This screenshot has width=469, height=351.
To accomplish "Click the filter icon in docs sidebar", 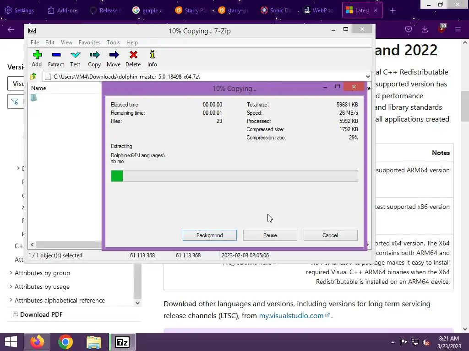I will pos(15,102).
